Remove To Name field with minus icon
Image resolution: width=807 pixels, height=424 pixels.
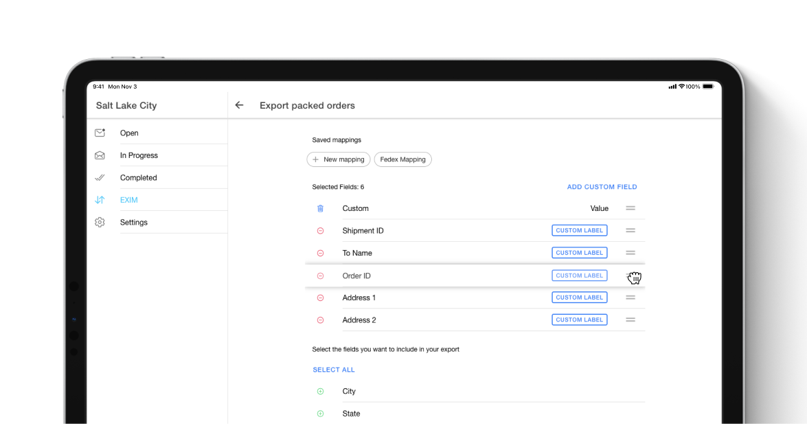coord(320,253)
